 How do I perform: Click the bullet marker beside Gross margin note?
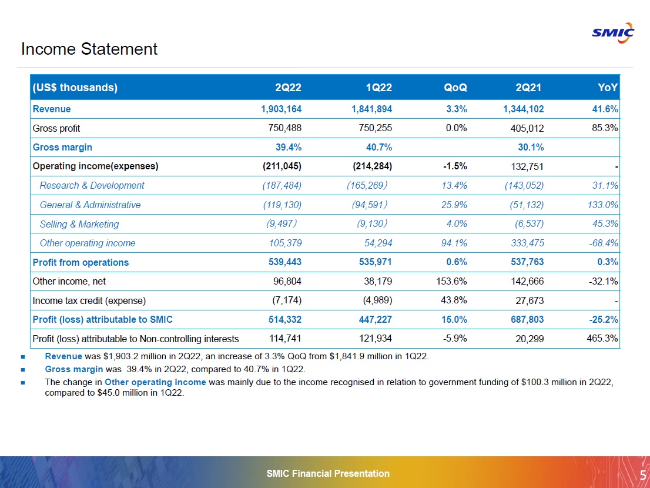[24, 369]
